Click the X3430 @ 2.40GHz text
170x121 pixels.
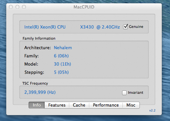[x=100, y=27]
